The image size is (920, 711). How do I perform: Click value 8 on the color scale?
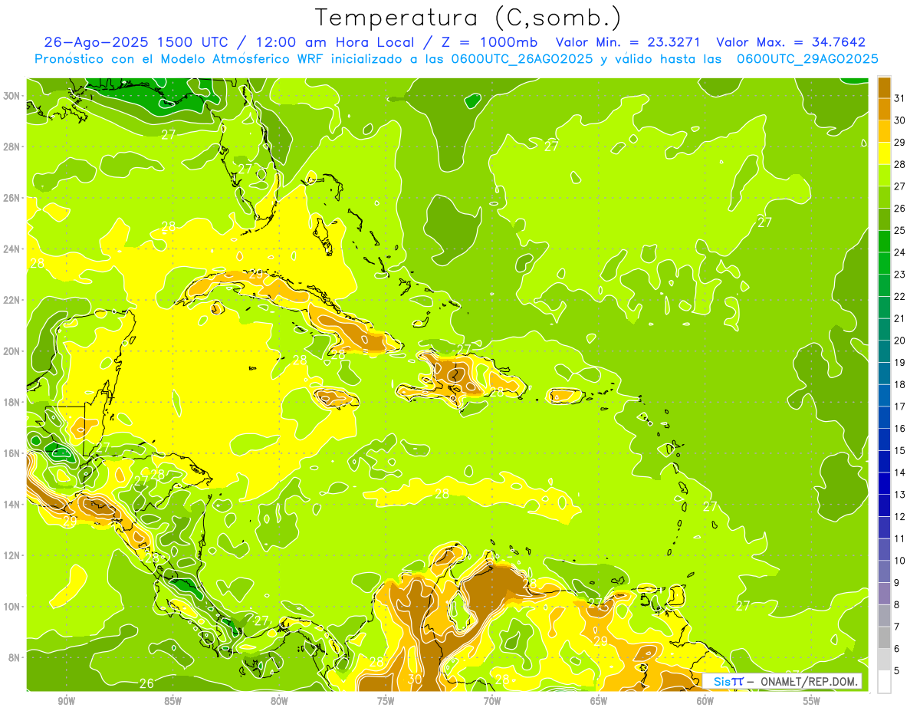click(x=897, y=605)
